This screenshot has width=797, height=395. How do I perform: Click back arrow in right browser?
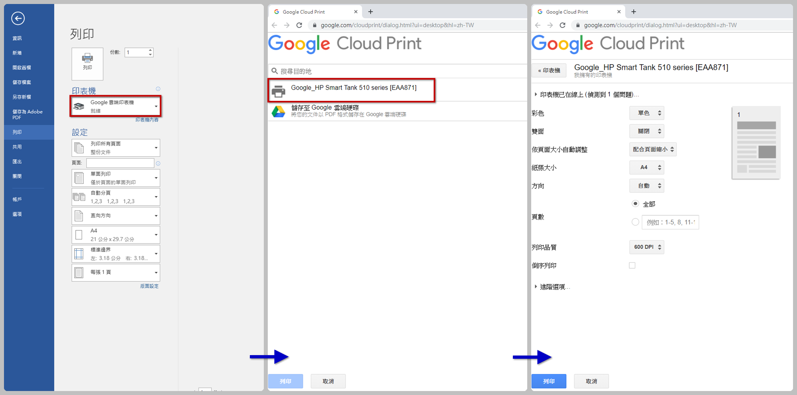click(538, 25)
